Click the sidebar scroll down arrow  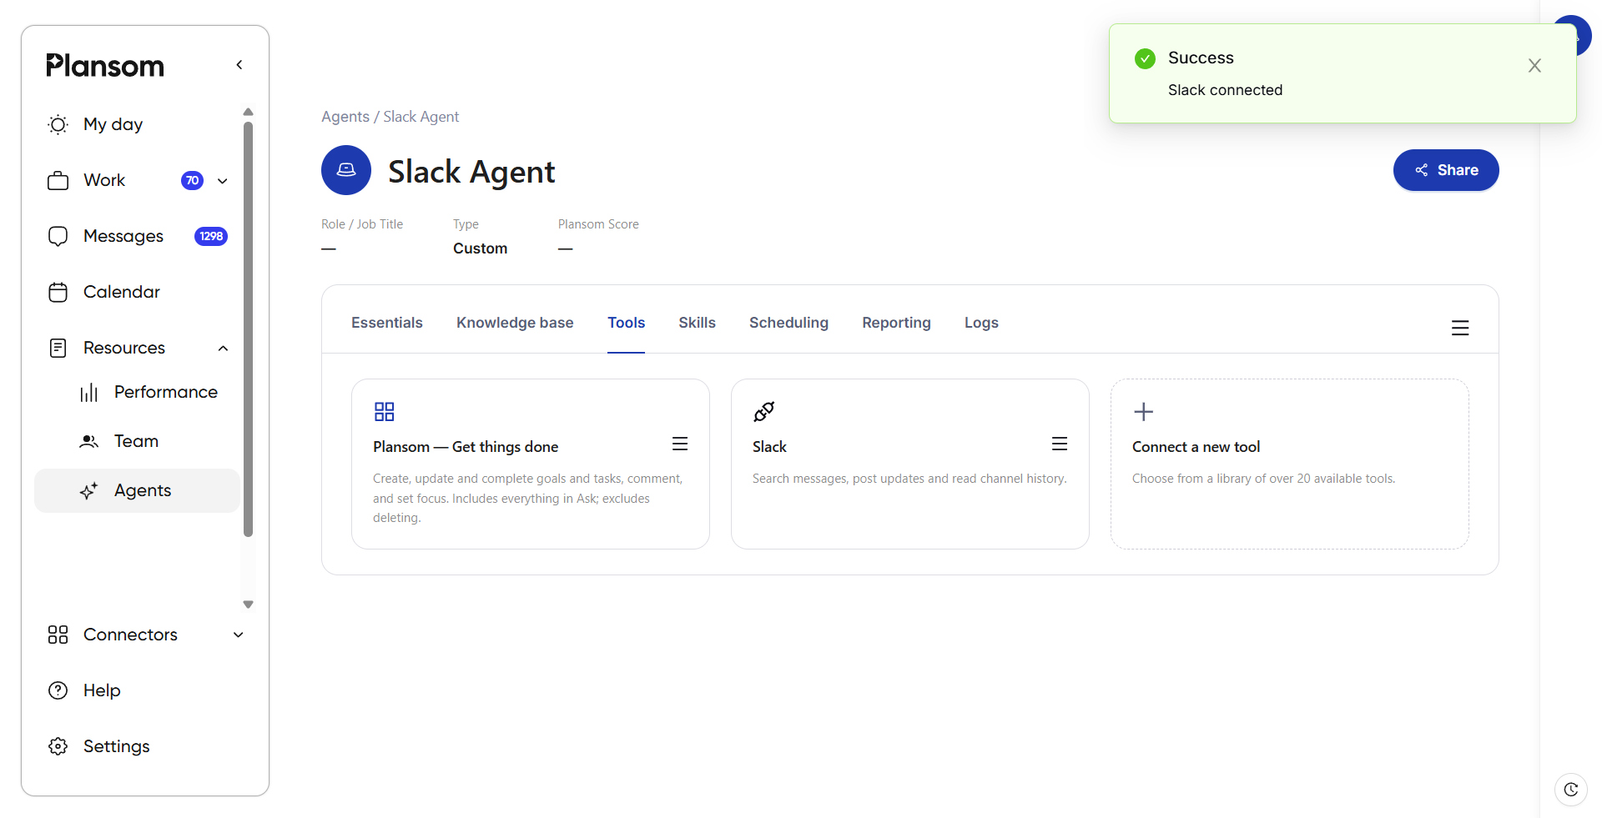coord(248,605)
